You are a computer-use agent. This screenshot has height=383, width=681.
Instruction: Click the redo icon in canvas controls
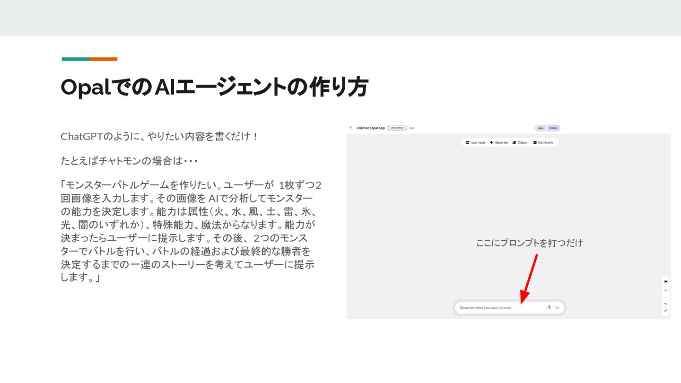coord(666,311)
